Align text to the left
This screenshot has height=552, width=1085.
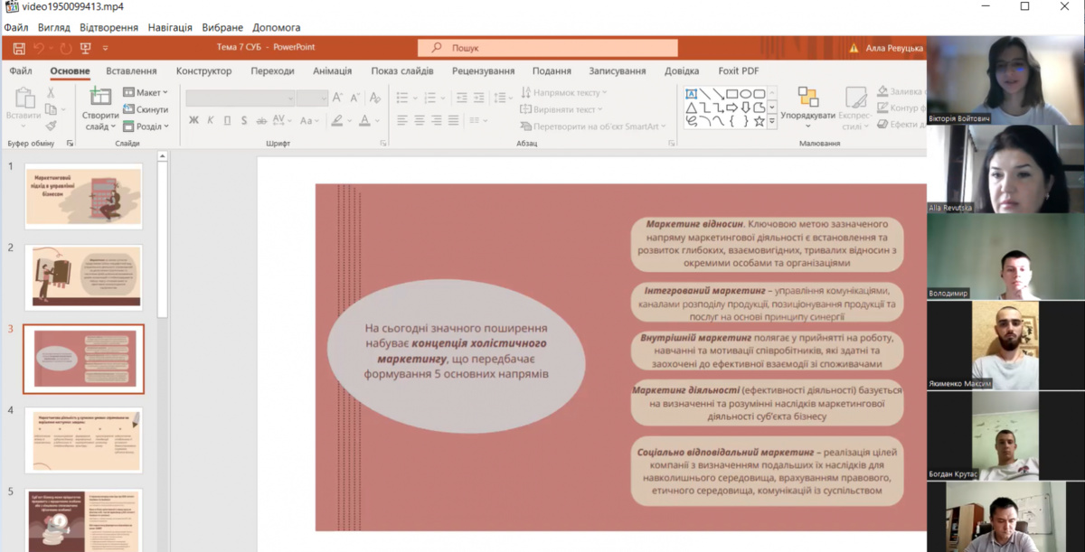402,120
